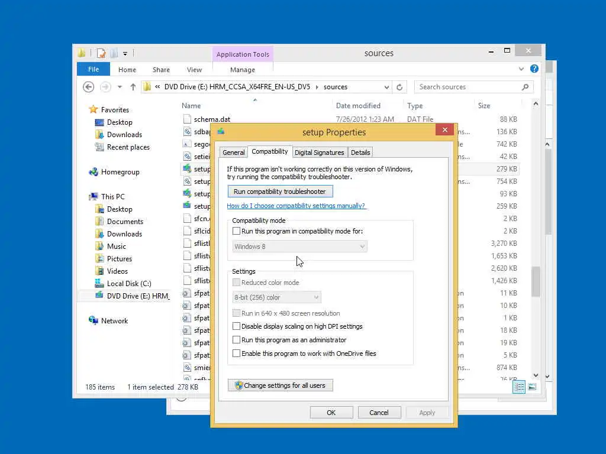Viewport: 606px width, 454px height.
Task: Click the Homegroup icon in sidebar
Action: (93, 172)
